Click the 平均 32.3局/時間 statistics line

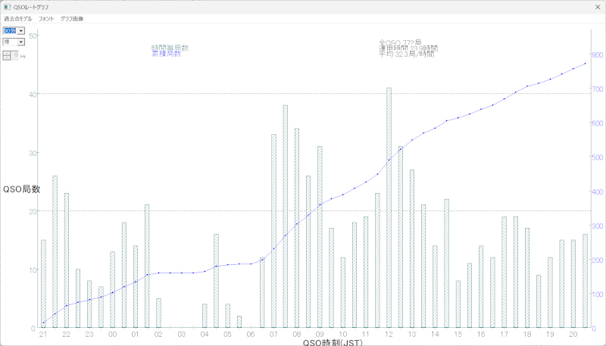coord(406,55)
